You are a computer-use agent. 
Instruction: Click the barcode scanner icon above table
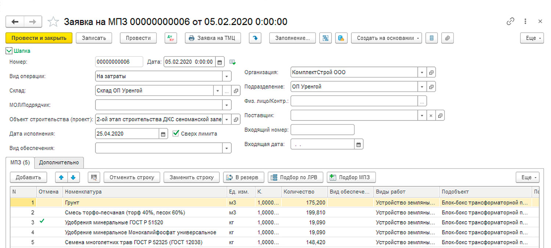click(94, 177)
